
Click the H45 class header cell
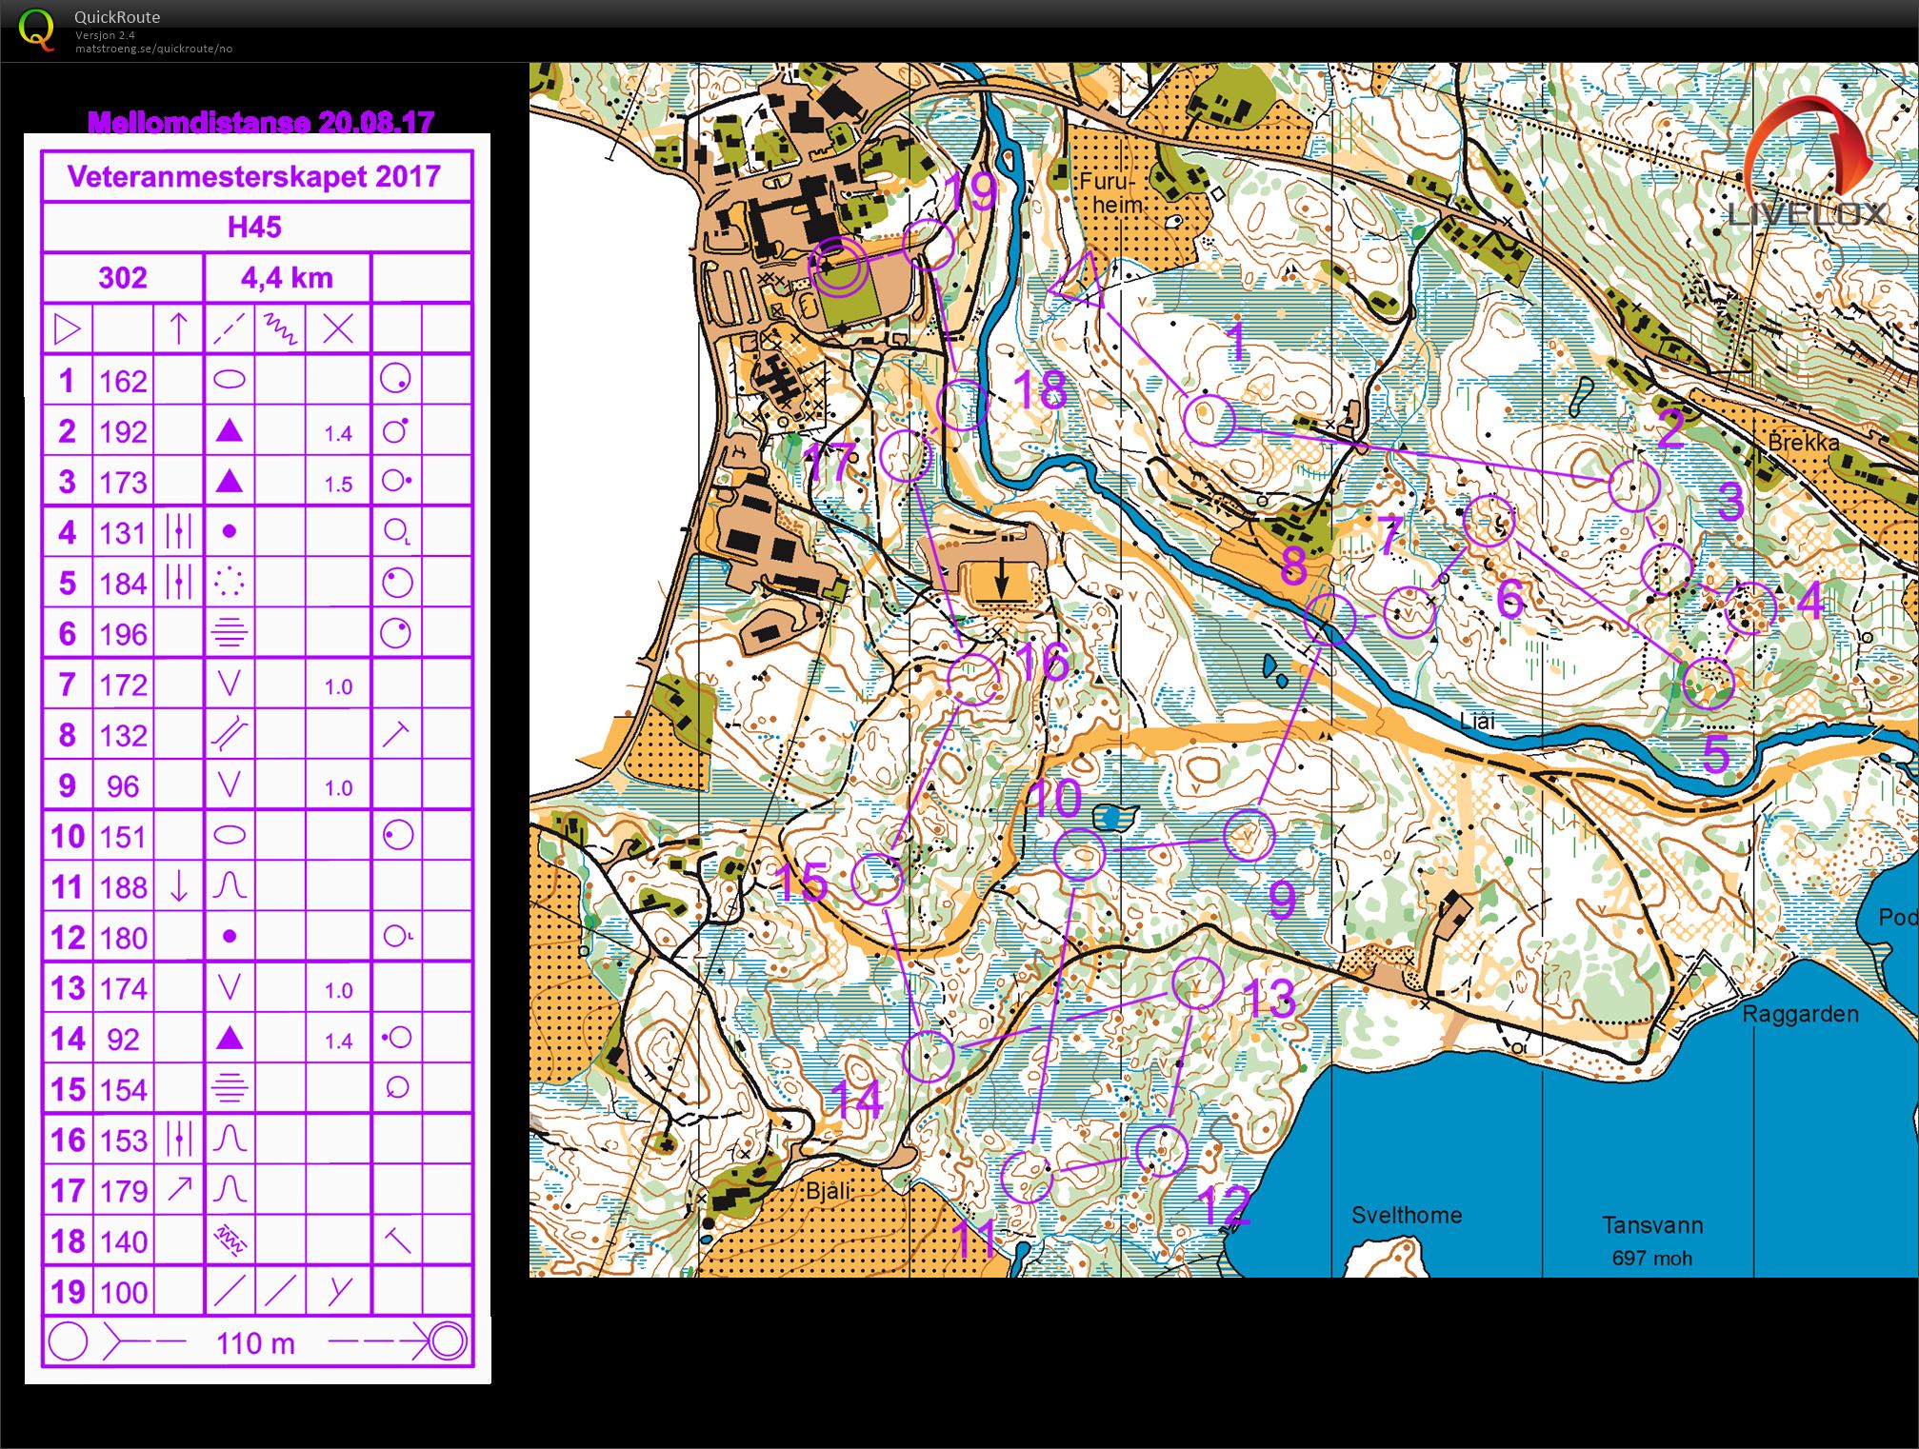pyautogui.click(x=254, y=227)
